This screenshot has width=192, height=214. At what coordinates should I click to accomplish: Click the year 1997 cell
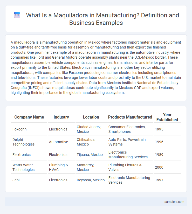[167, 180]
